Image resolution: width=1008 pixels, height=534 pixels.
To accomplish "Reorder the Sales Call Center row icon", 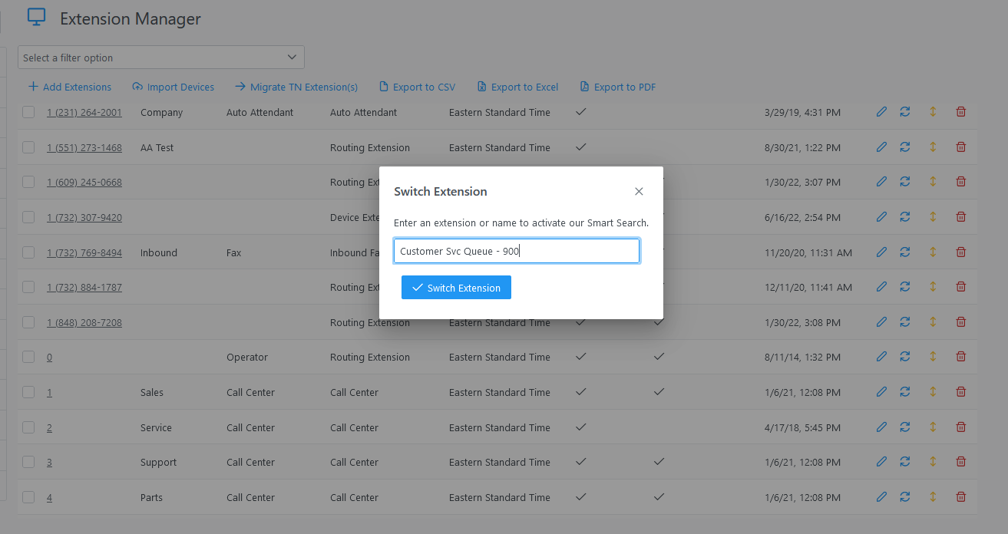I will (933, 392).
